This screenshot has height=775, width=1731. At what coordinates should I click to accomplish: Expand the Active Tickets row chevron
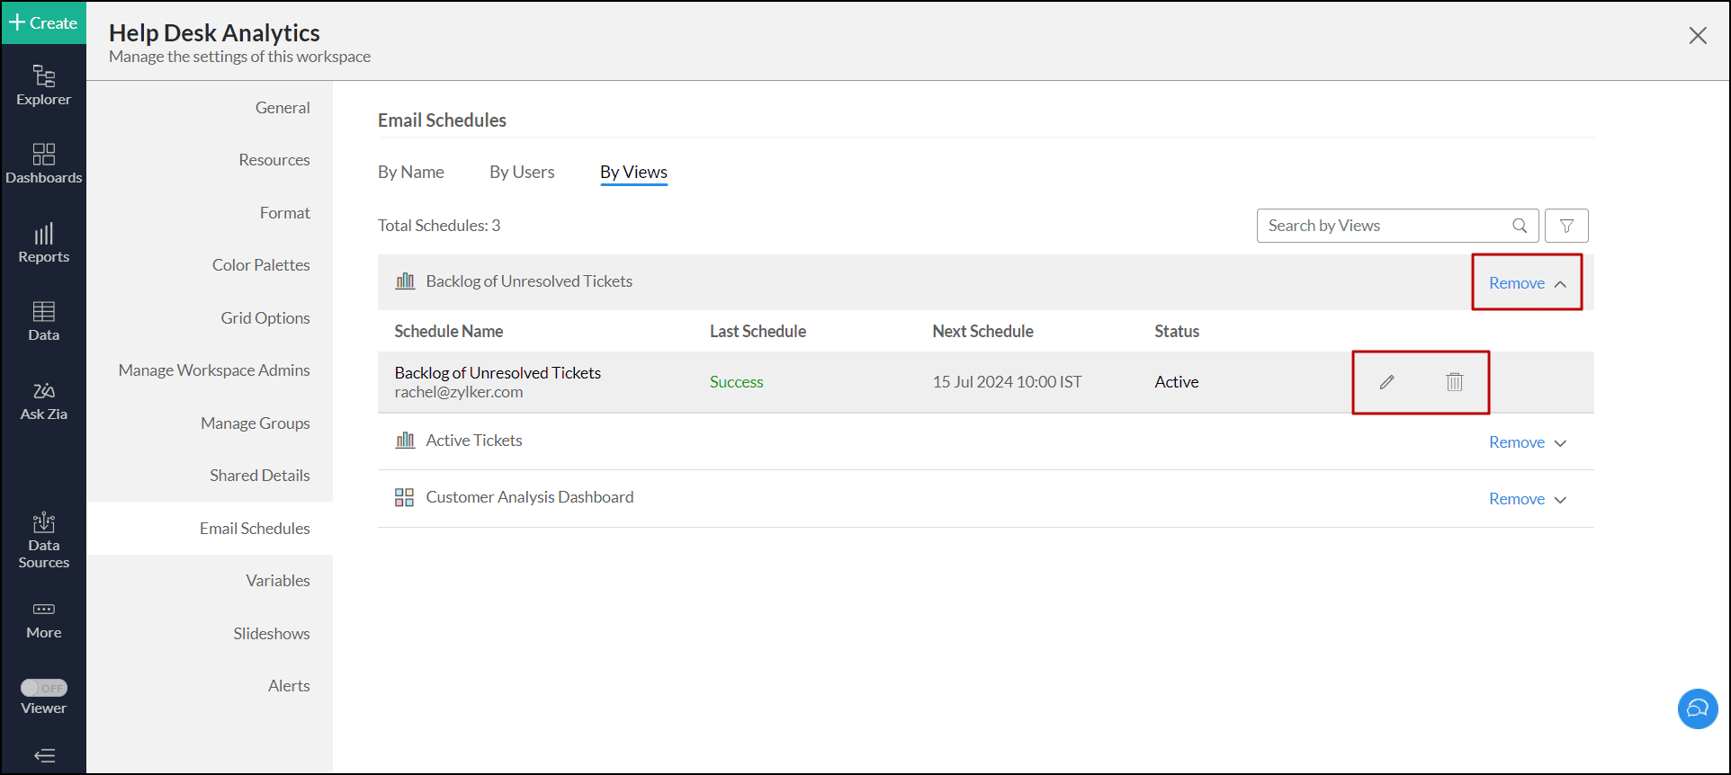[x=1560, y=443]
